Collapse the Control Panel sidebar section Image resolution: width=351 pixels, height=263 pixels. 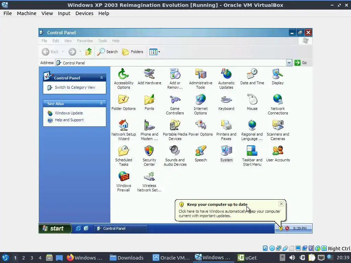[101, 78]
